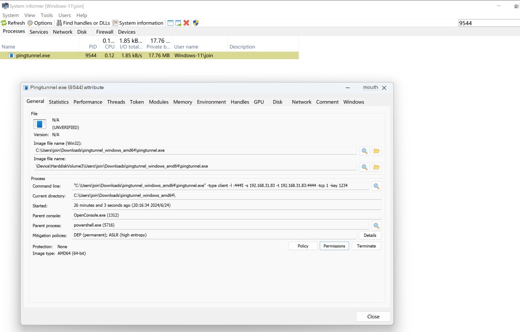Open the Memory tab
This screenshot has height=332, width=520.
[x=183, y=102]
